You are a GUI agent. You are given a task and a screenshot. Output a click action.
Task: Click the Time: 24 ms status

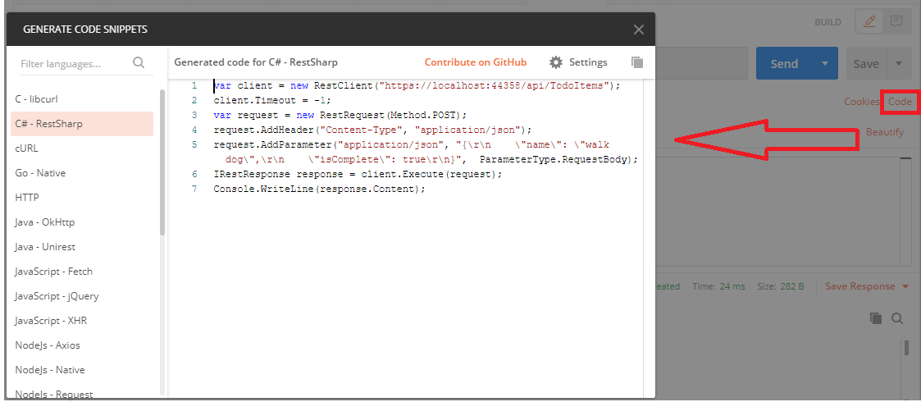point(718,286)
